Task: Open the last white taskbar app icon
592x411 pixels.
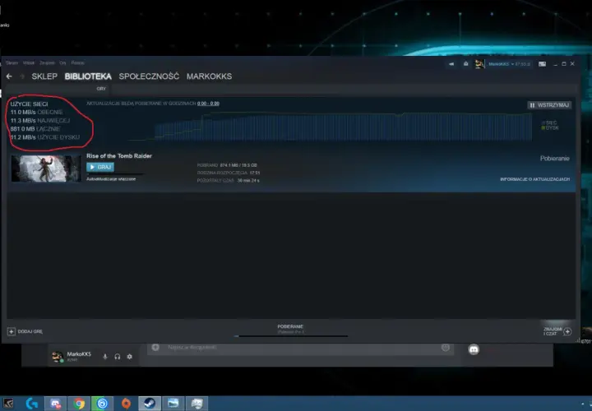Action: tap(197, 404)
